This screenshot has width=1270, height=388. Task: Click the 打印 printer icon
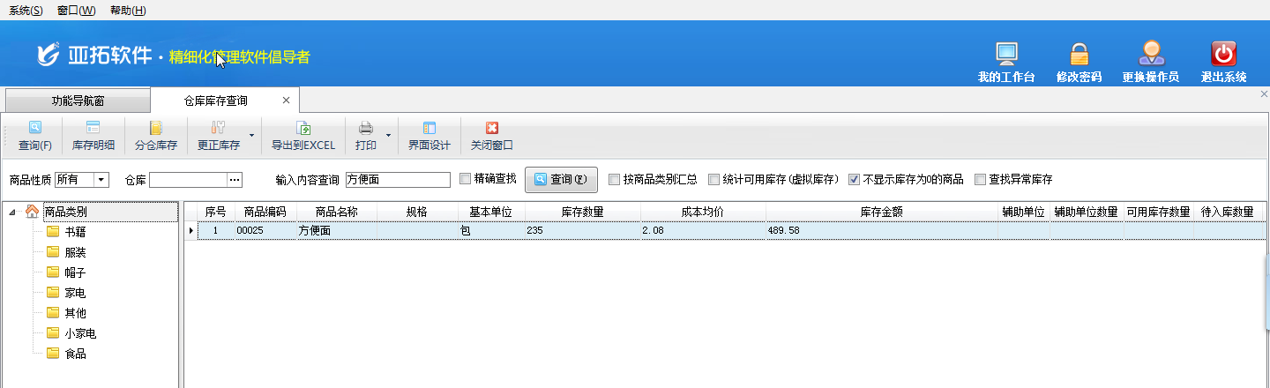coord(365,129)
